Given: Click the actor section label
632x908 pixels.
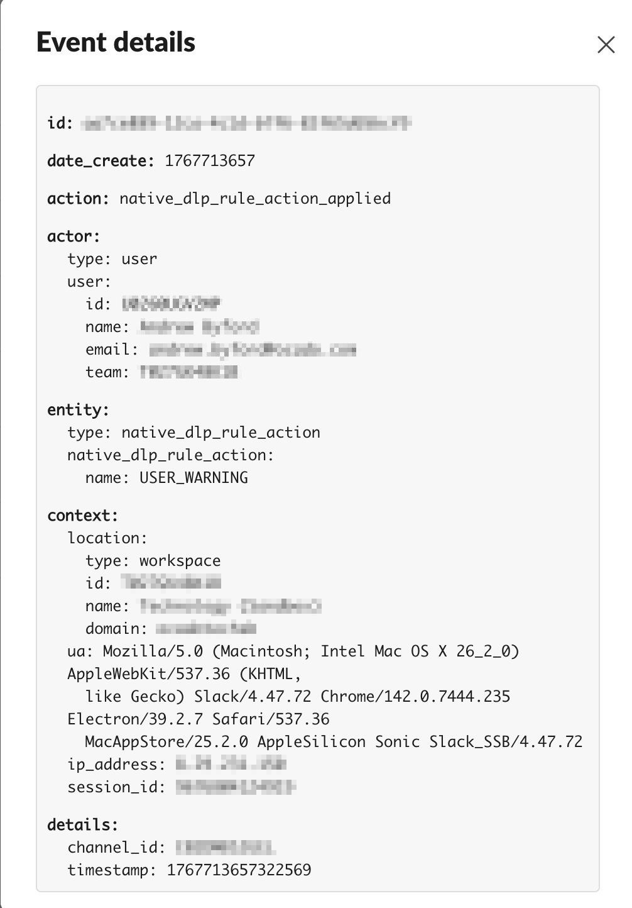Looking at the screenshot, I should point(74,236).
